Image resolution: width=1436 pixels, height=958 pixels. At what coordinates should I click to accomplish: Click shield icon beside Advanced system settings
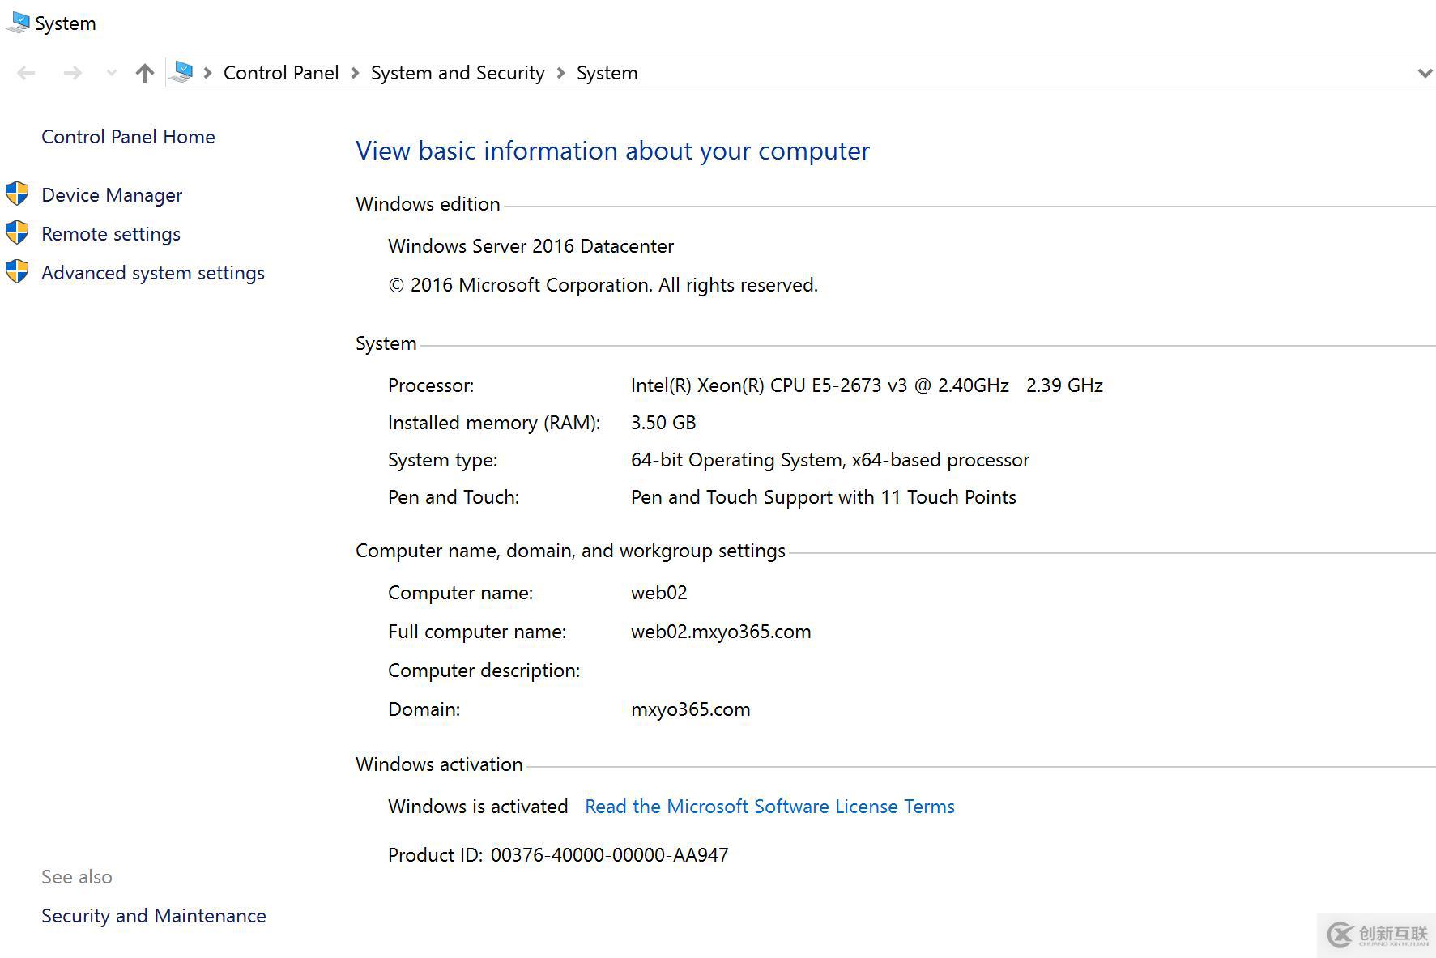(x=17, y=272)
